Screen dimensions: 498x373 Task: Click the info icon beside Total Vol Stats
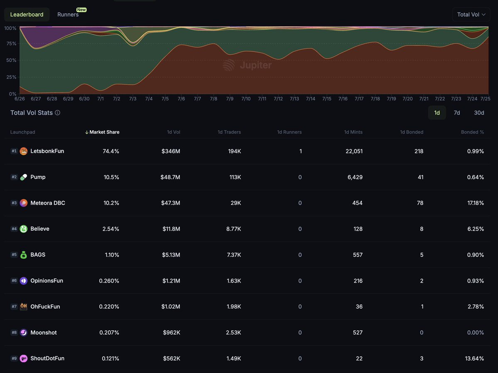tap(57, 112)
